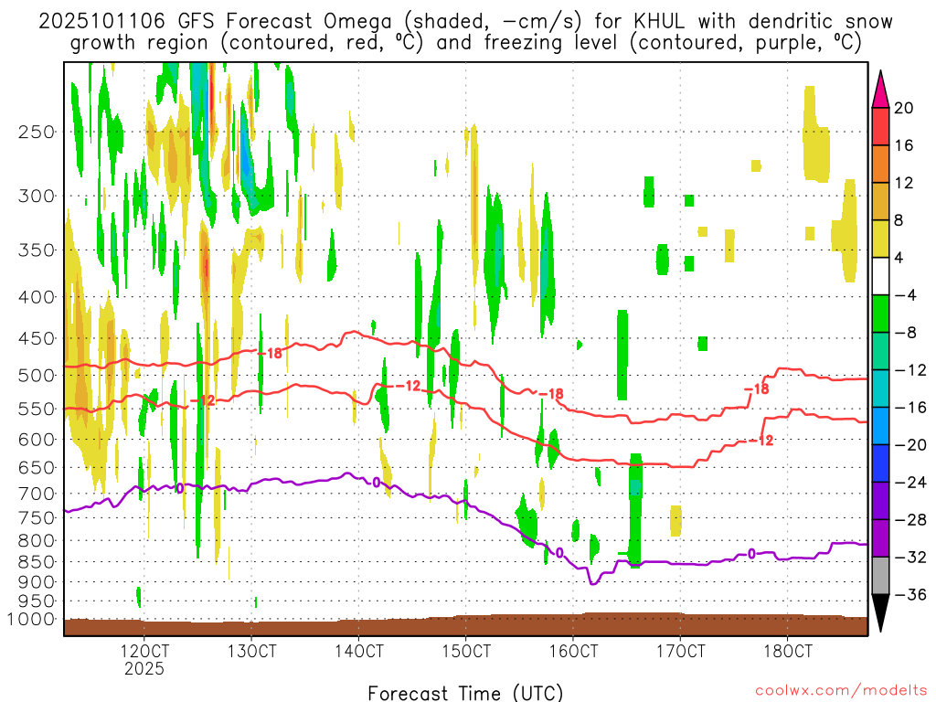
Task: Click the red -12 contour label near 12OCT
Action: click(x=202, y=400)
